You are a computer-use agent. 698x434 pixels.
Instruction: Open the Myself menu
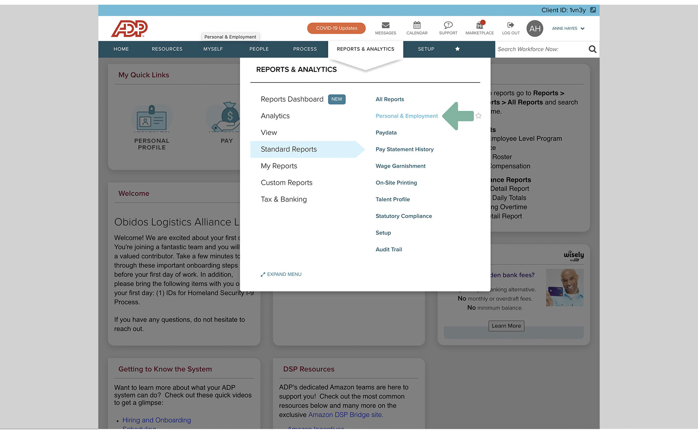click(x=213, y=49)
